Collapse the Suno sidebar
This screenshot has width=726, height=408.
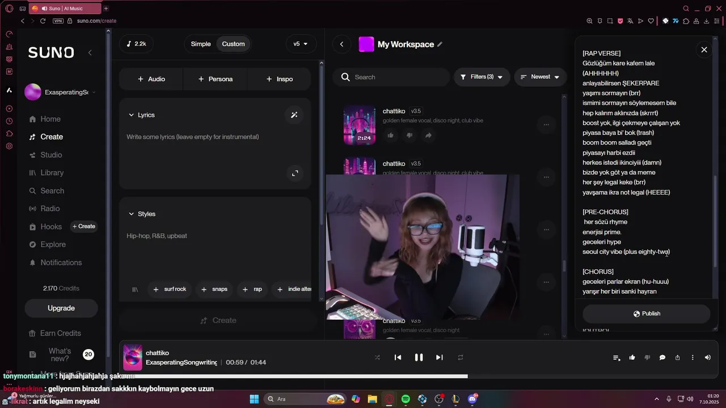90,52
